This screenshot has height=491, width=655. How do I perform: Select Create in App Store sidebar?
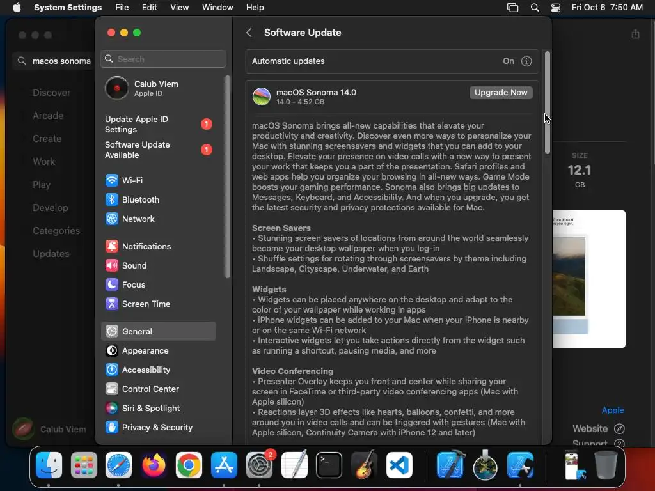coord(47,139)
